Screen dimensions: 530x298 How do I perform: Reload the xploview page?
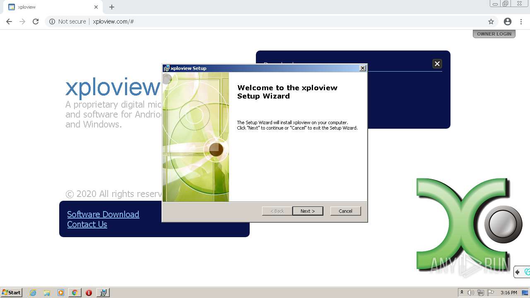click(36, 22)
